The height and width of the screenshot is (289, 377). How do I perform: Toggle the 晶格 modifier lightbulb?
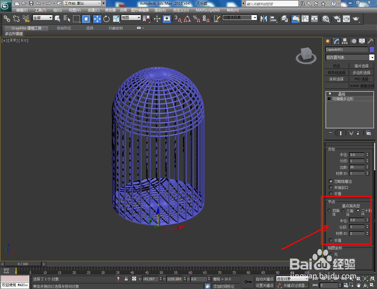coord(330,94)
